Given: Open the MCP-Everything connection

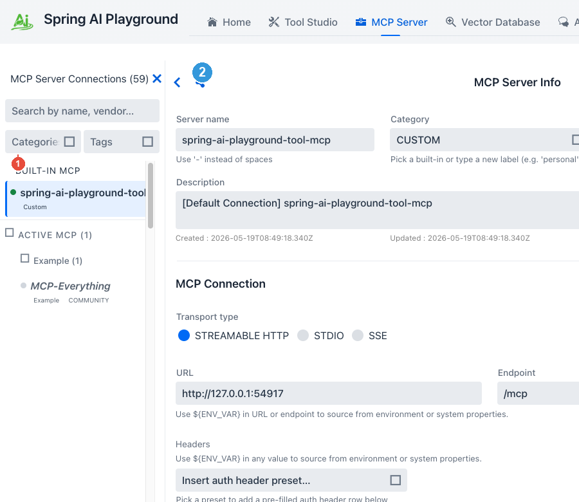Looking at the screenshot, I should pyautogui.click(x=70, y=286).
